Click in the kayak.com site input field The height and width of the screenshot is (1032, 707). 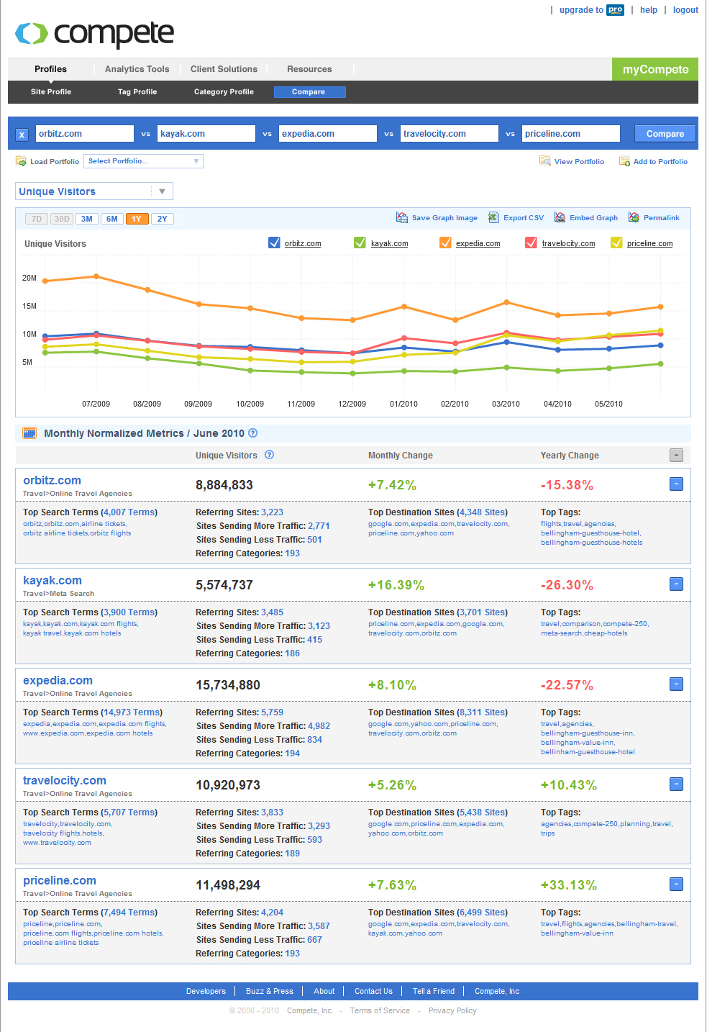point(206,134)
